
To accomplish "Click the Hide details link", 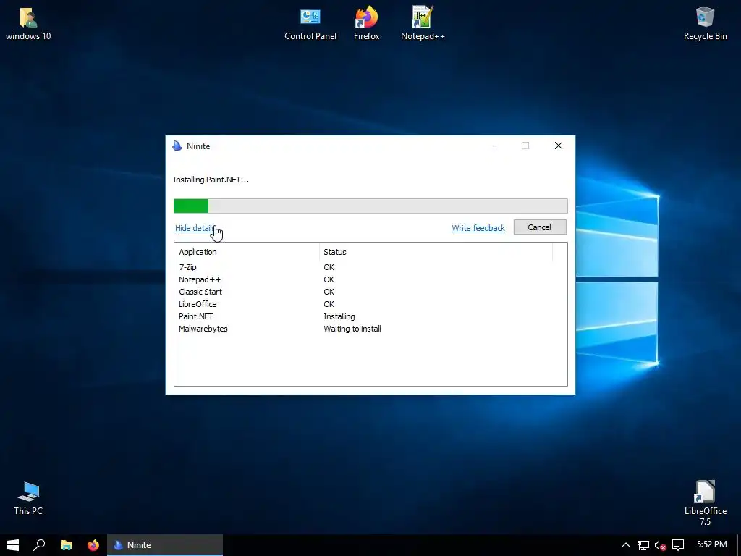I will point(195,228).
